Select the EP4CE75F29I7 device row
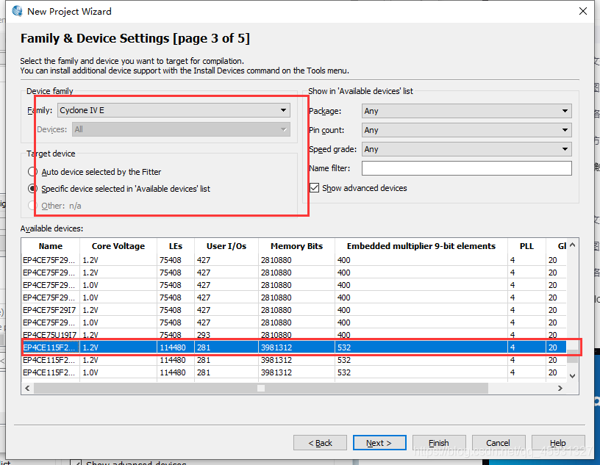 [x=294, y=310]
